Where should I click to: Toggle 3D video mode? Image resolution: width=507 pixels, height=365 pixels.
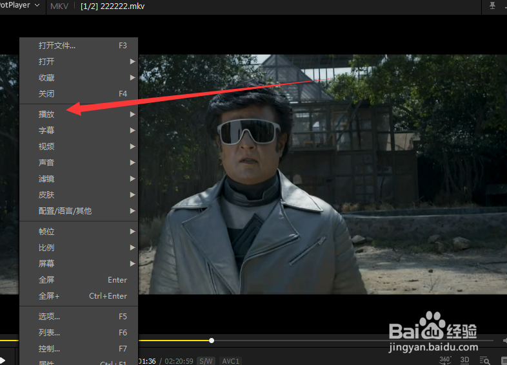pos(464,360)
